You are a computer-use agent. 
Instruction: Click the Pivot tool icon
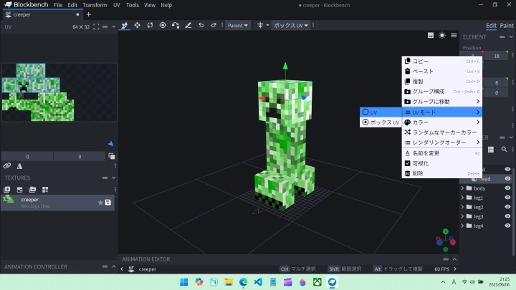163,25
